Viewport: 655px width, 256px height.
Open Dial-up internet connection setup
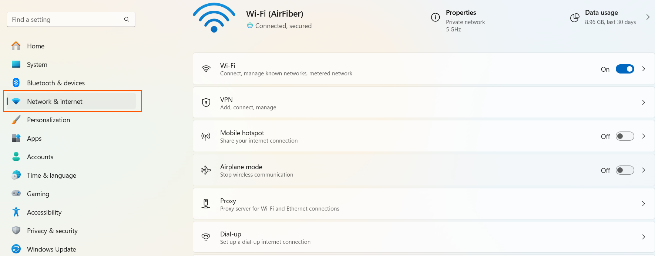click(424, 237)
